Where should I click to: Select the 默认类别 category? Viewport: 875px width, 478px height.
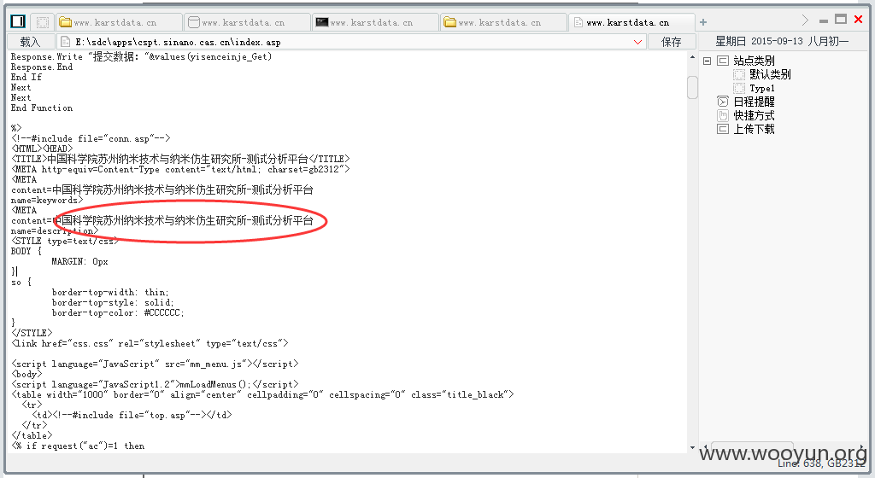click(770, 74)
